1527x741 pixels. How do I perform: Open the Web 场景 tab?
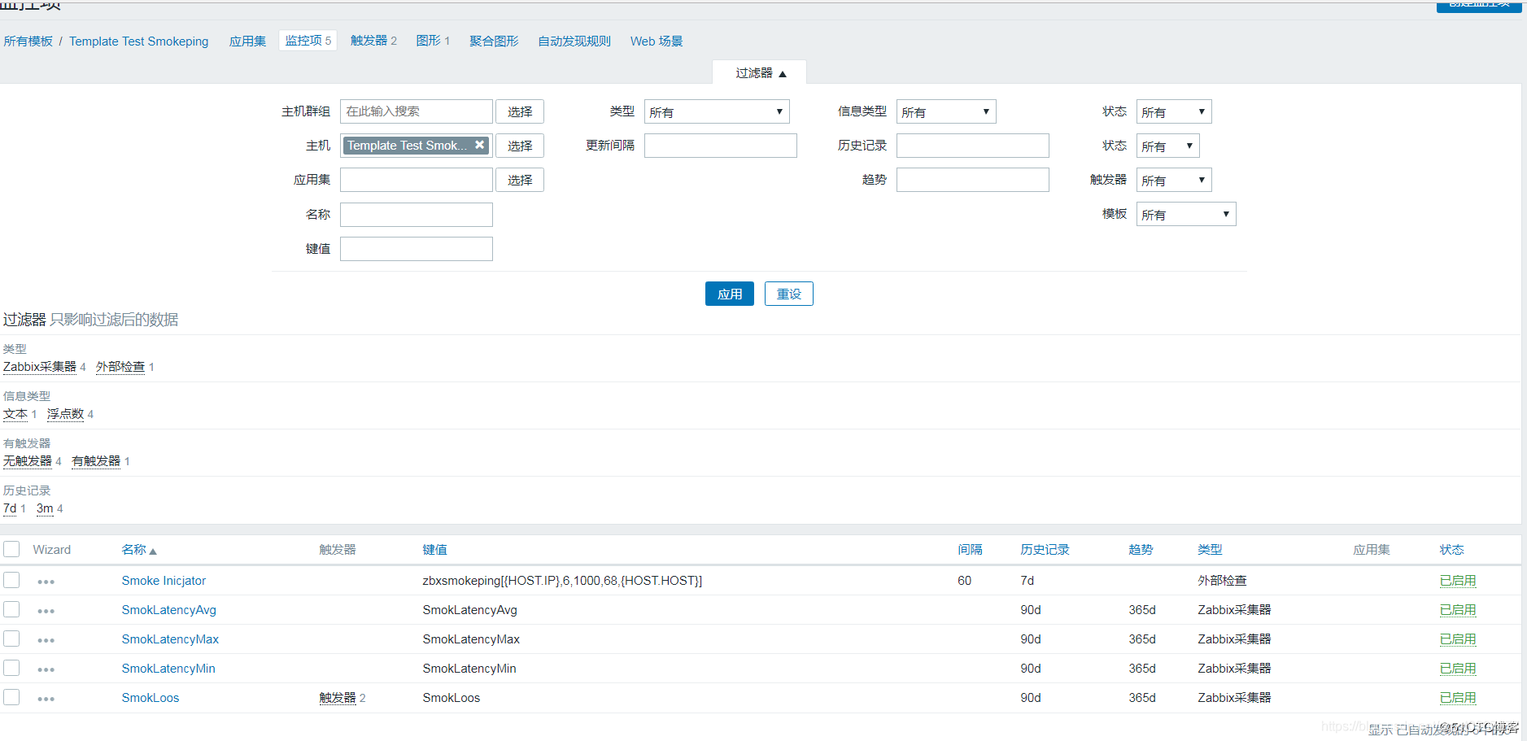(x=657, y=41)
